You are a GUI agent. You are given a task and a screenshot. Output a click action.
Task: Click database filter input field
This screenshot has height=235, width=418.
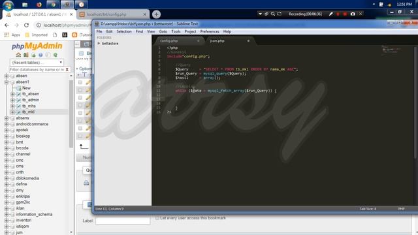[x=37, y=70]
